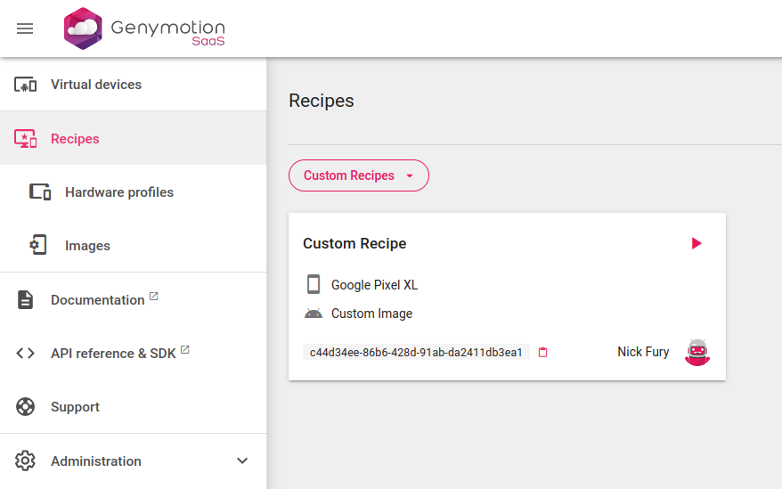Click the Custom Image text
782x489 pixels.
[372, 314]
